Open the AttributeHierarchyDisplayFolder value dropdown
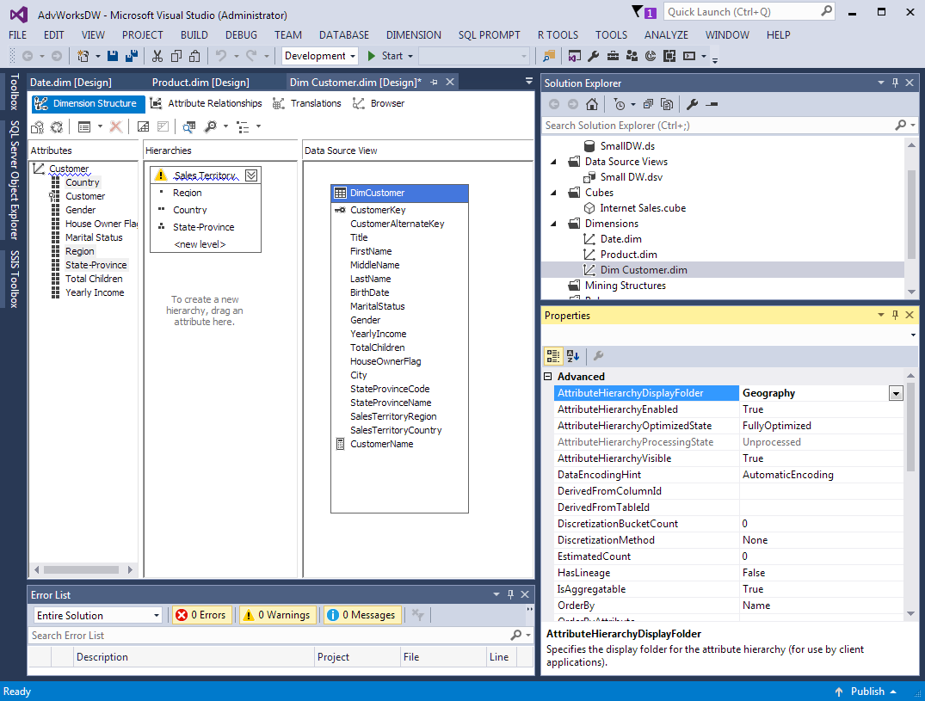The image size is (925, 701). tap(896, 393)
